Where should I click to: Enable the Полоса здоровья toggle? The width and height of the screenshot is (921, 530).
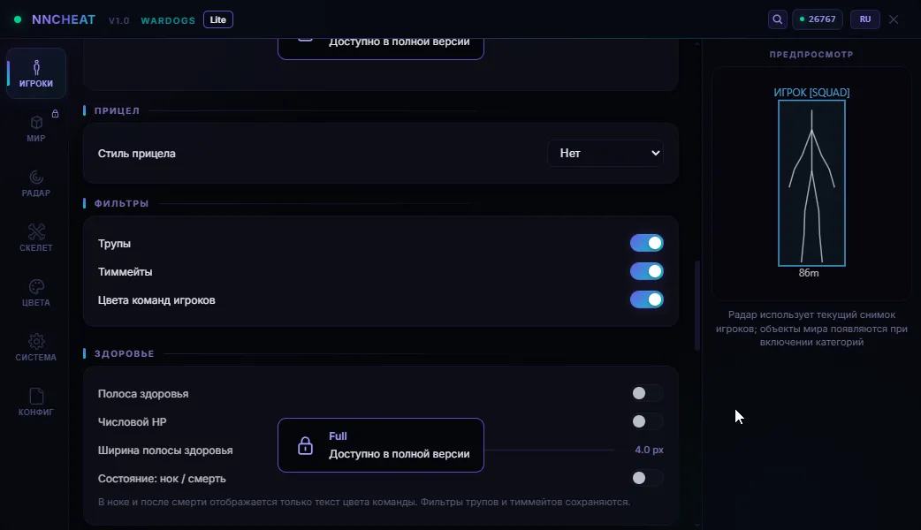pyautogui.click(x=647, y=393)
